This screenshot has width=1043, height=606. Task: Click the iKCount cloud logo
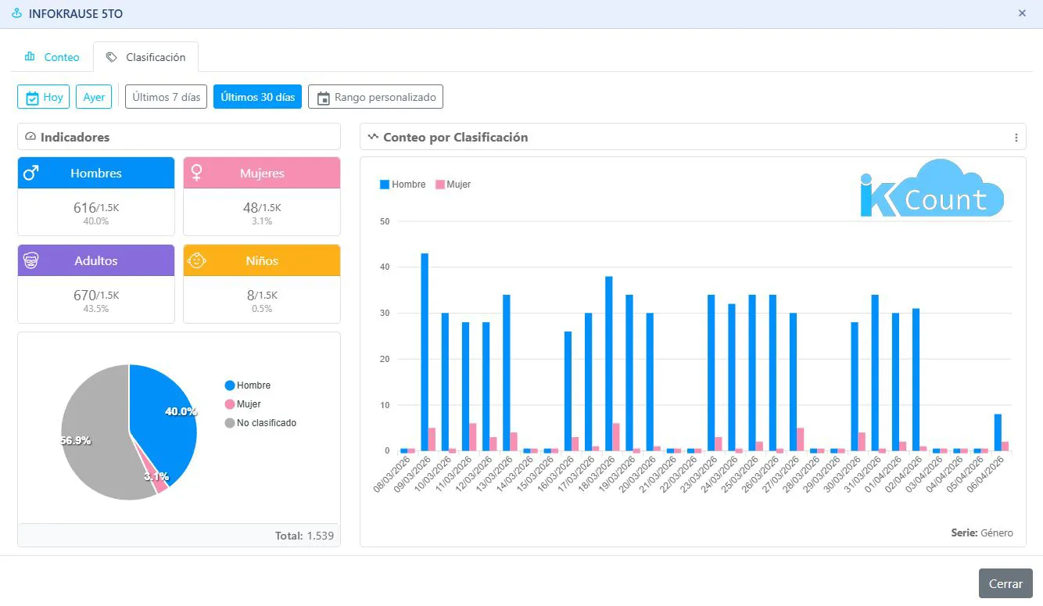(x=930, y=190)
